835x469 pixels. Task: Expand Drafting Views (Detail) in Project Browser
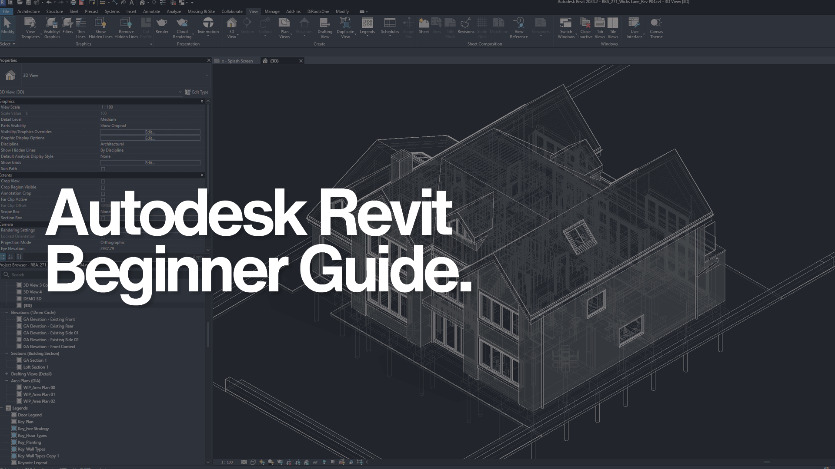(x=6, y=374)
